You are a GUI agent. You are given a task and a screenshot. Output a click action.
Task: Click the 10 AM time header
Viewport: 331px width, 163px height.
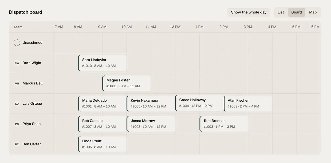tap(127, 27)
